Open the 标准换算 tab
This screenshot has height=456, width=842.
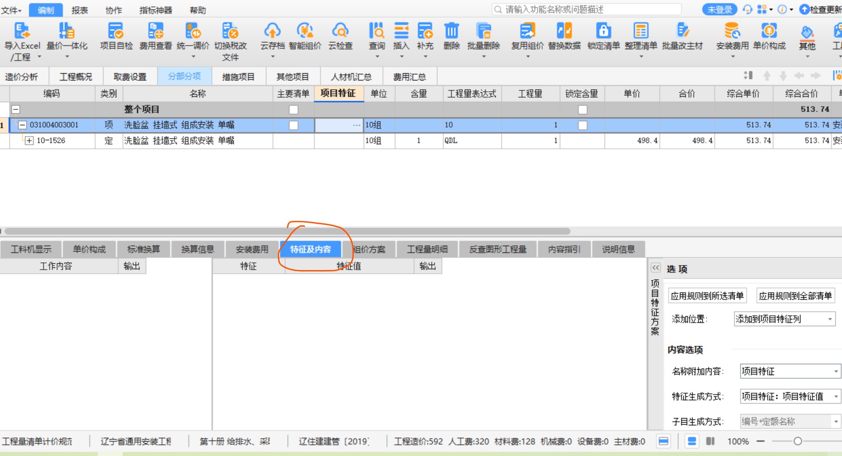coord(143,249)
